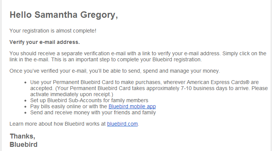This screenshot has width=272, height=151.
Task: Click the Set up Bluebird Sub-Accounts bullet
Action: 89,100
